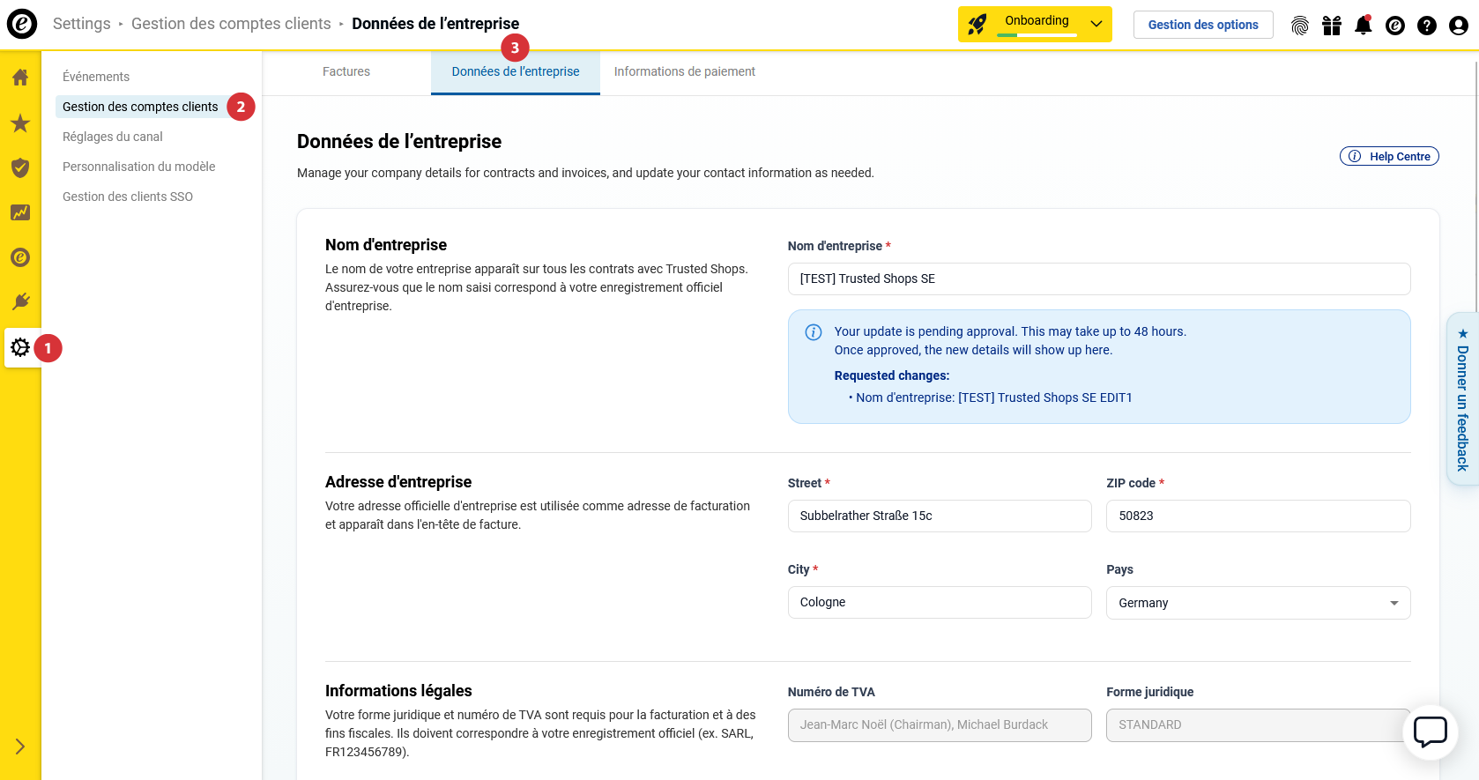Select Réglages du canal menu item
Image resolution: width=1479 pixels, height=780 pixels.
click(x=113, y=137)
